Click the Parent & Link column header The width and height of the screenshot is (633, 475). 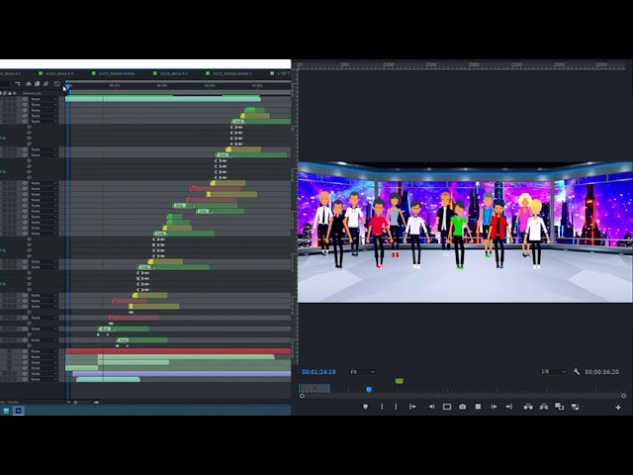point(32,93)
